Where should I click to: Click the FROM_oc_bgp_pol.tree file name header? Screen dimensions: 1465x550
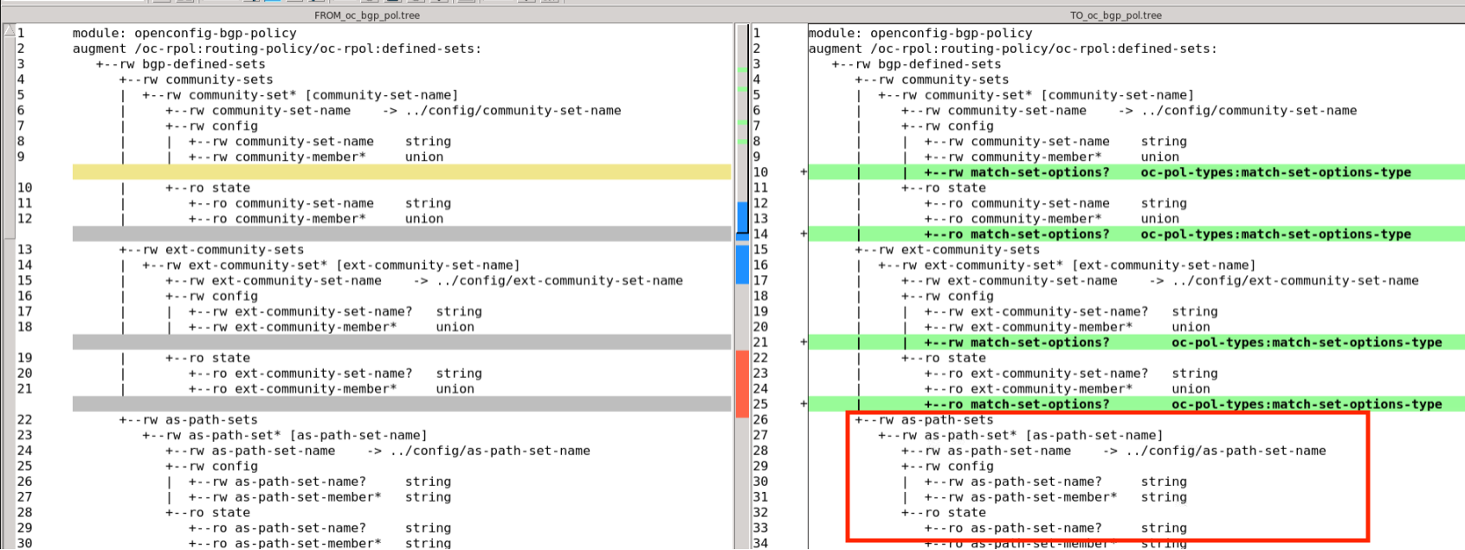pyautogui.click(x=367, y=16)
